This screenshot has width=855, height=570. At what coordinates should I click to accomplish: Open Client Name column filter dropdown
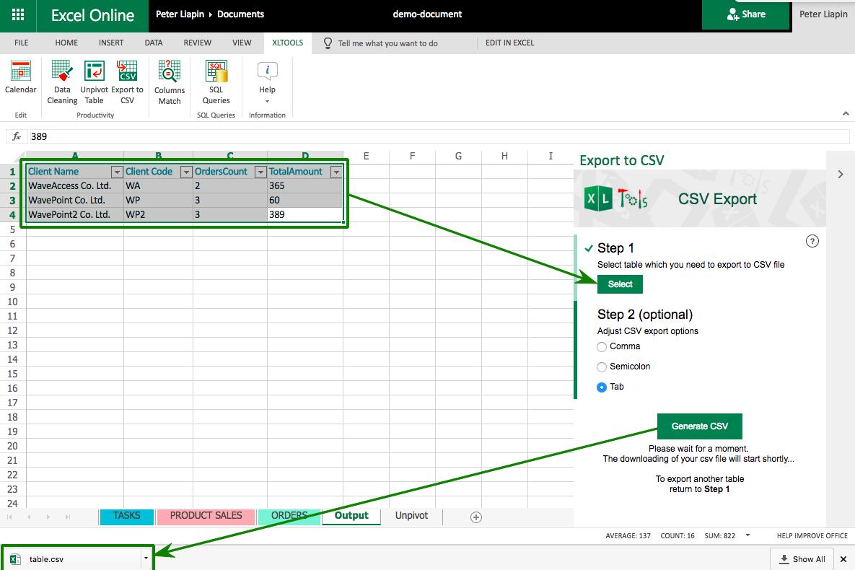[x=117, y=172]
